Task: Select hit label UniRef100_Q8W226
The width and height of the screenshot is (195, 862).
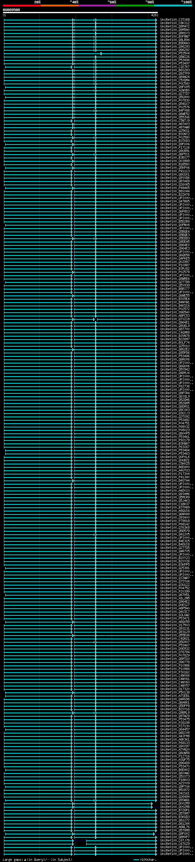Action: point(175,57)
